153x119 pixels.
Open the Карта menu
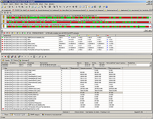[11, 4]
